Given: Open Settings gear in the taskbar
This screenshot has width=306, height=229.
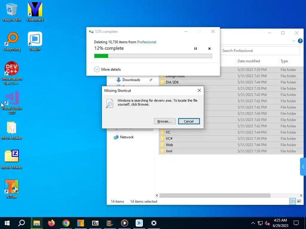Looking at the screenshot, I should click(154, 223).
